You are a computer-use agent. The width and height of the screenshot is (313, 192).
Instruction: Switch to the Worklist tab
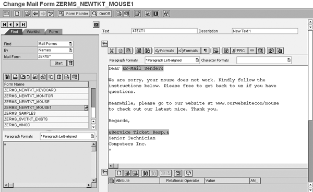pyautogui.click(x=33, y=32)
